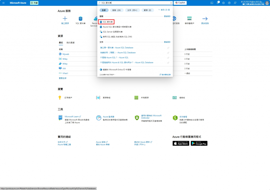Filter results by 文件 (99+)

[x=132, y=10]
